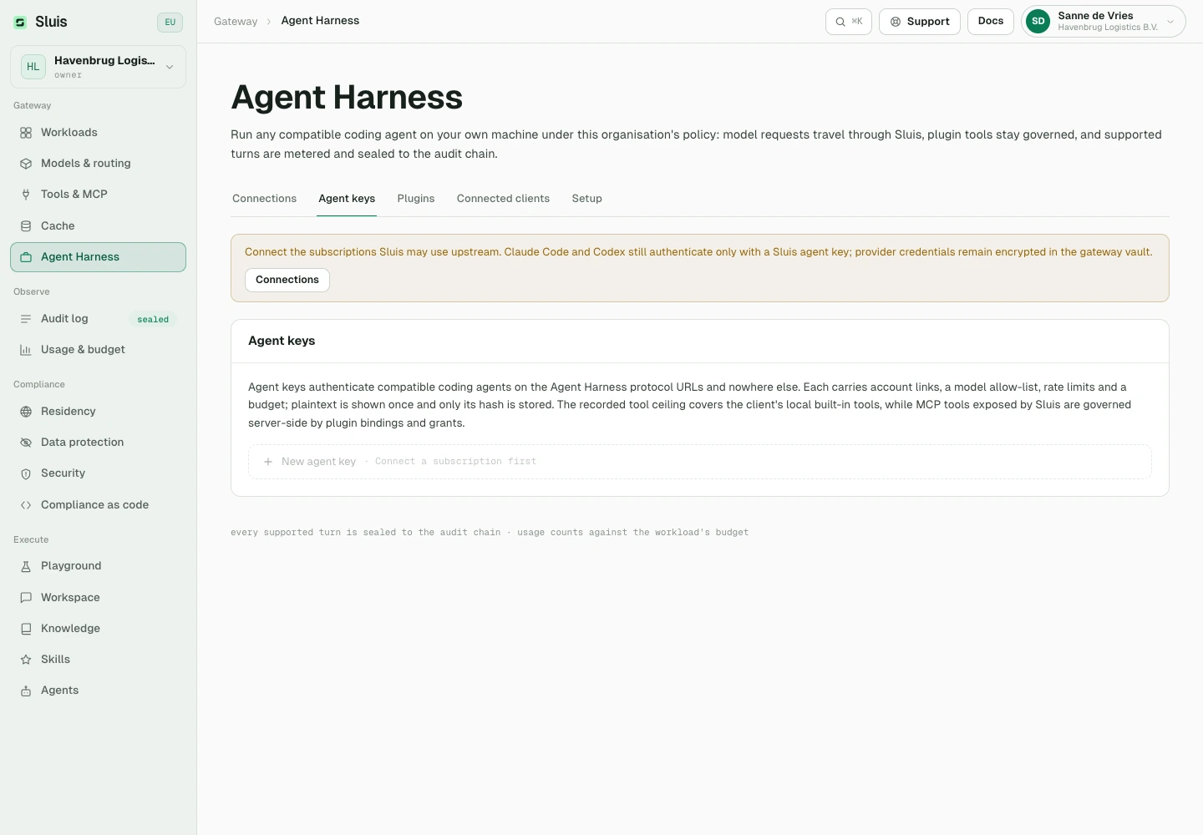Click the "Agent Harness" breadcrumb text
Screen dimensions: 1203x835
tap(320, 21)
